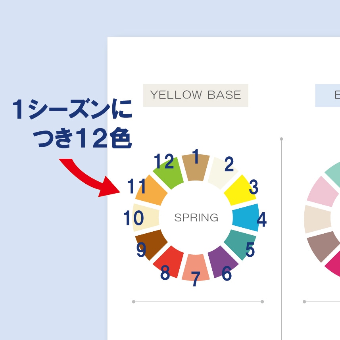This screenshot has height=340, width=340.
Task: Click the YELLOW BASE label
Action: point(196,95)
